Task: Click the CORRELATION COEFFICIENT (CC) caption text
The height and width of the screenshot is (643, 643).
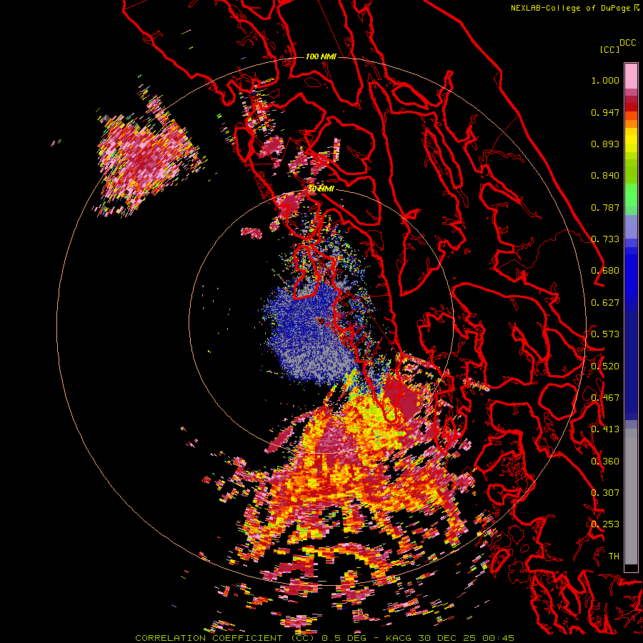Action: tap(225, 638)
